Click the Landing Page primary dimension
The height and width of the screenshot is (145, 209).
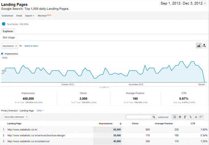[27, 111]
